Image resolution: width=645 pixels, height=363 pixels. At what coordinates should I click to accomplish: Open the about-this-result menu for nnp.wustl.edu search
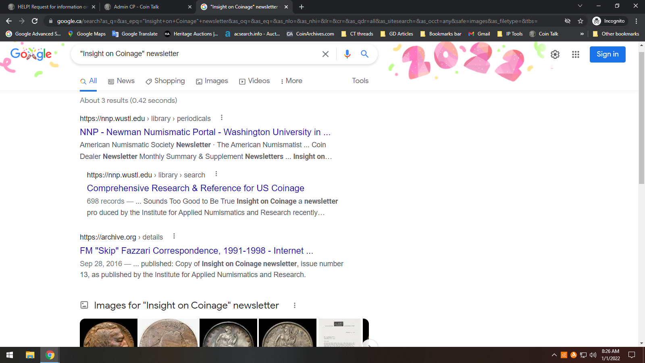[x=216, y=174]
